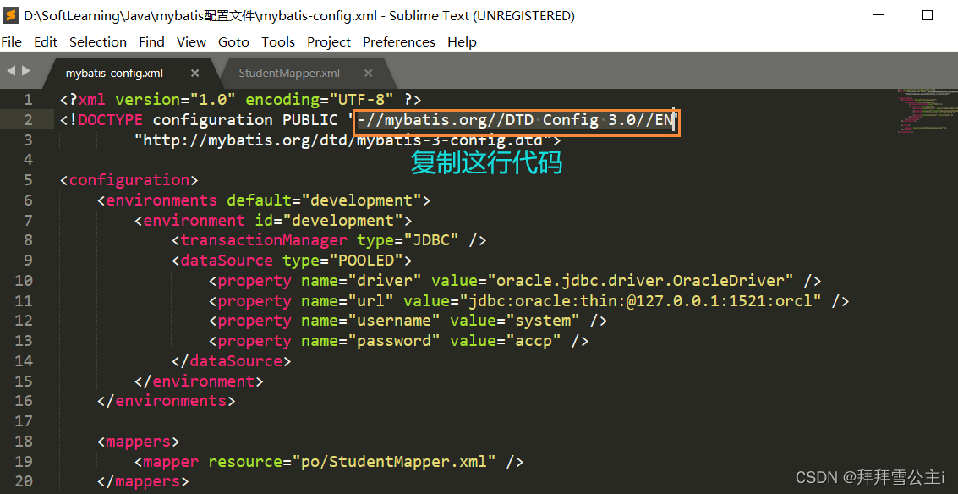
Task: Click the "-//mybatis.org//DTD Config 3.0//EN" string
Action: [x=514, y=120]
